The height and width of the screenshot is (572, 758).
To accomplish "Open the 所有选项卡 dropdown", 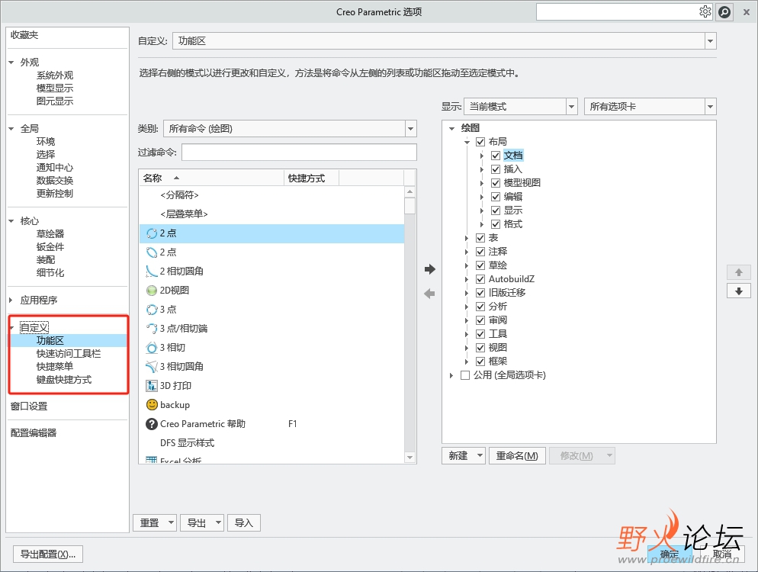I will click(710, 106).
